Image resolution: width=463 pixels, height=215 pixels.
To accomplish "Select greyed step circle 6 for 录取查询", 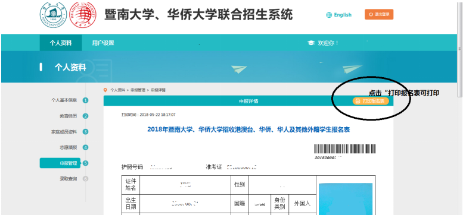I will click(85, 179).
